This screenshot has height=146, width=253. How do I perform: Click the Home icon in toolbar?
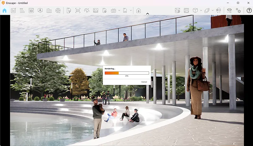(x=4, y=10)
